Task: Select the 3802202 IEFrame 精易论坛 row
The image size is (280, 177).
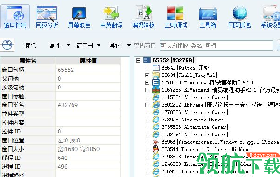Action: pyautogui.click(x=220, y=105)
